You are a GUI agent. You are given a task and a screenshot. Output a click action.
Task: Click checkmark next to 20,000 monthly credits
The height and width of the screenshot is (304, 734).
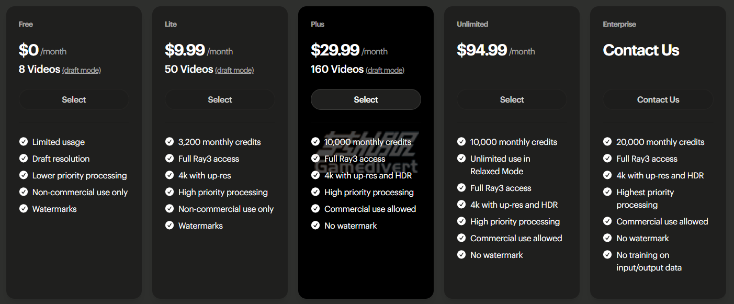point(607,142)
